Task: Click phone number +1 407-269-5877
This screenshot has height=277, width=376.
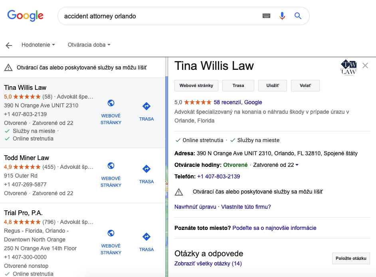Action: [26, 185]
